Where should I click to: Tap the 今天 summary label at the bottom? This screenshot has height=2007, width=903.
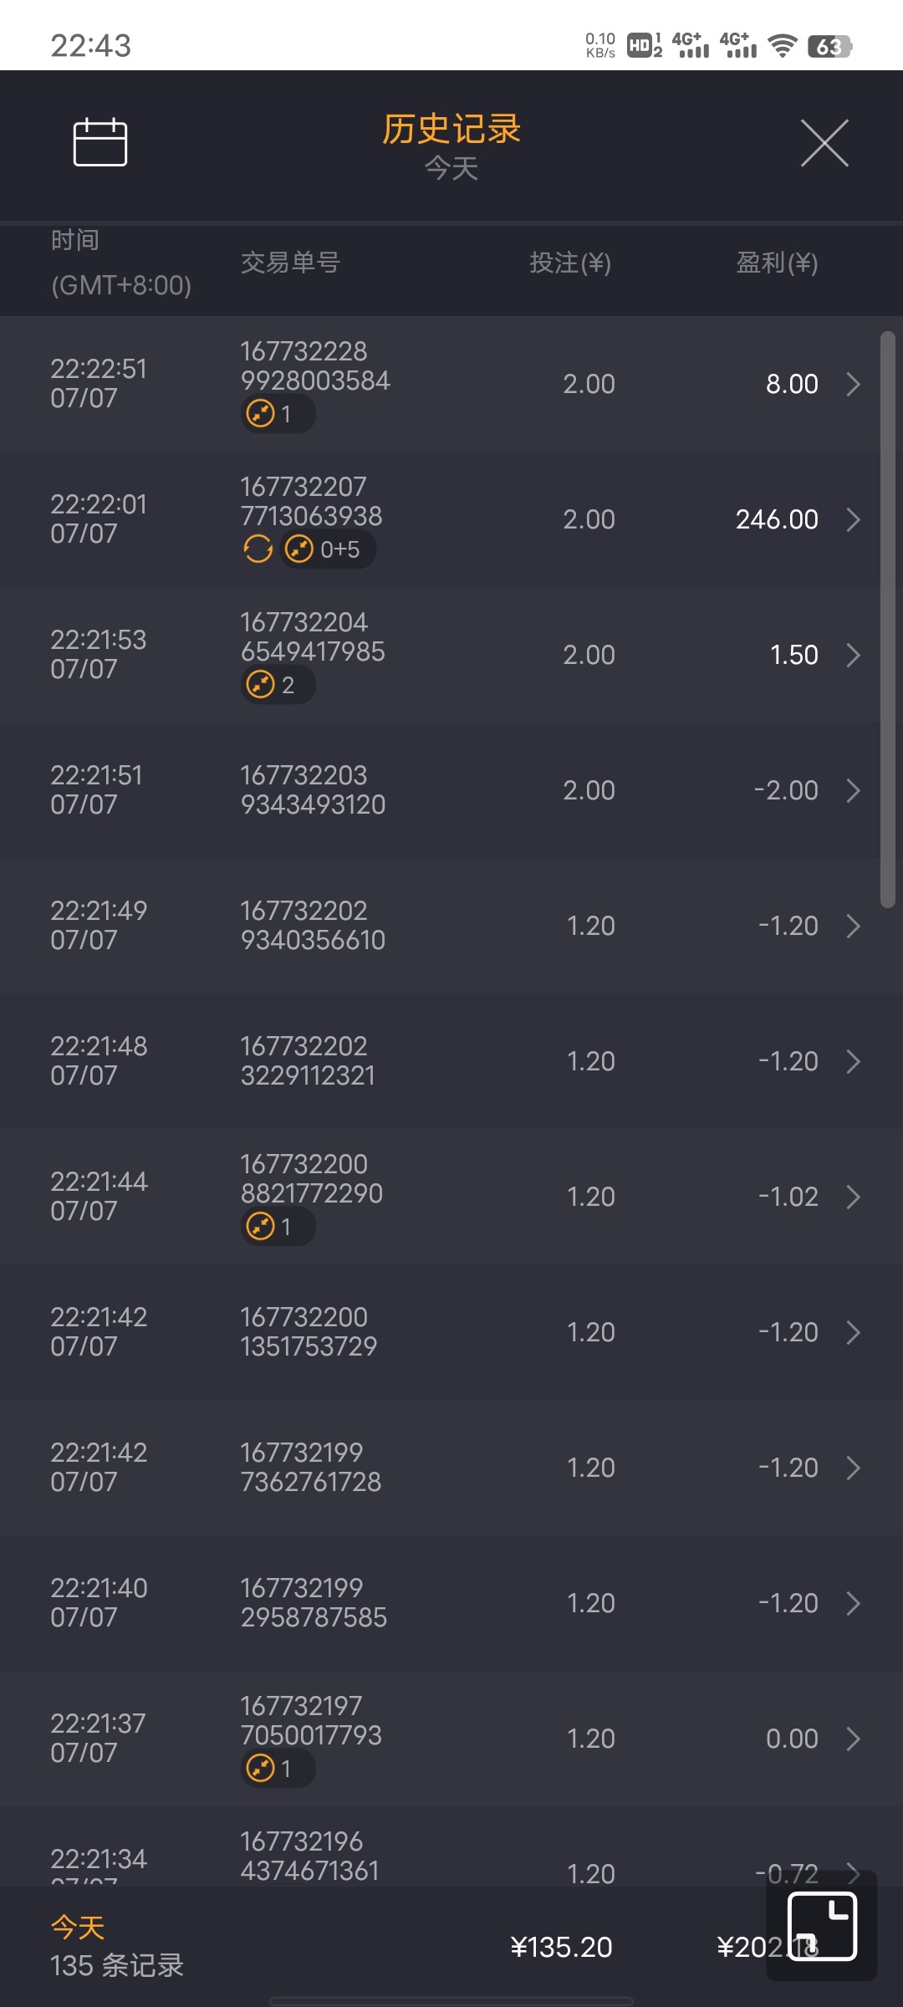[78, 1928]
